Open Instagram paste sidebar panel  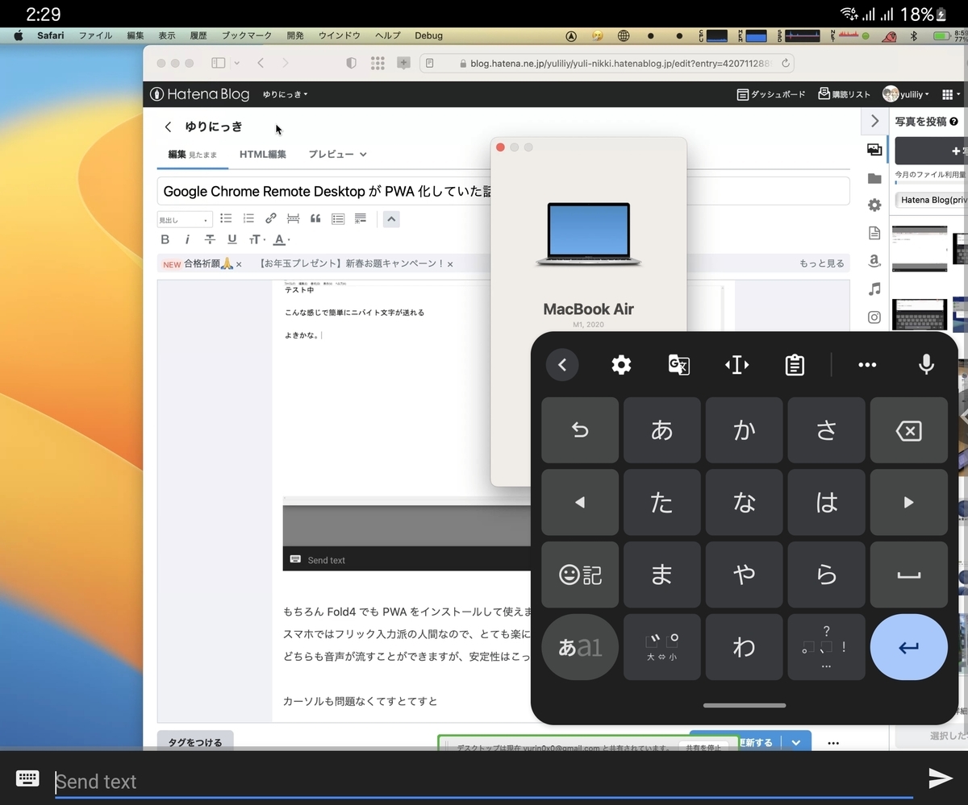tap(874, 317)
